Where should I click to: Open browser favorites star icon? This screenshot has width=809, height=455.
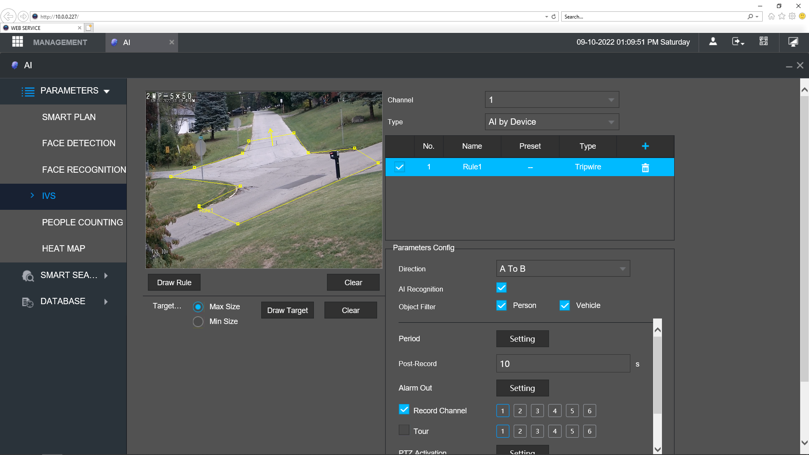pyautogui.click(x=782, y=16)
